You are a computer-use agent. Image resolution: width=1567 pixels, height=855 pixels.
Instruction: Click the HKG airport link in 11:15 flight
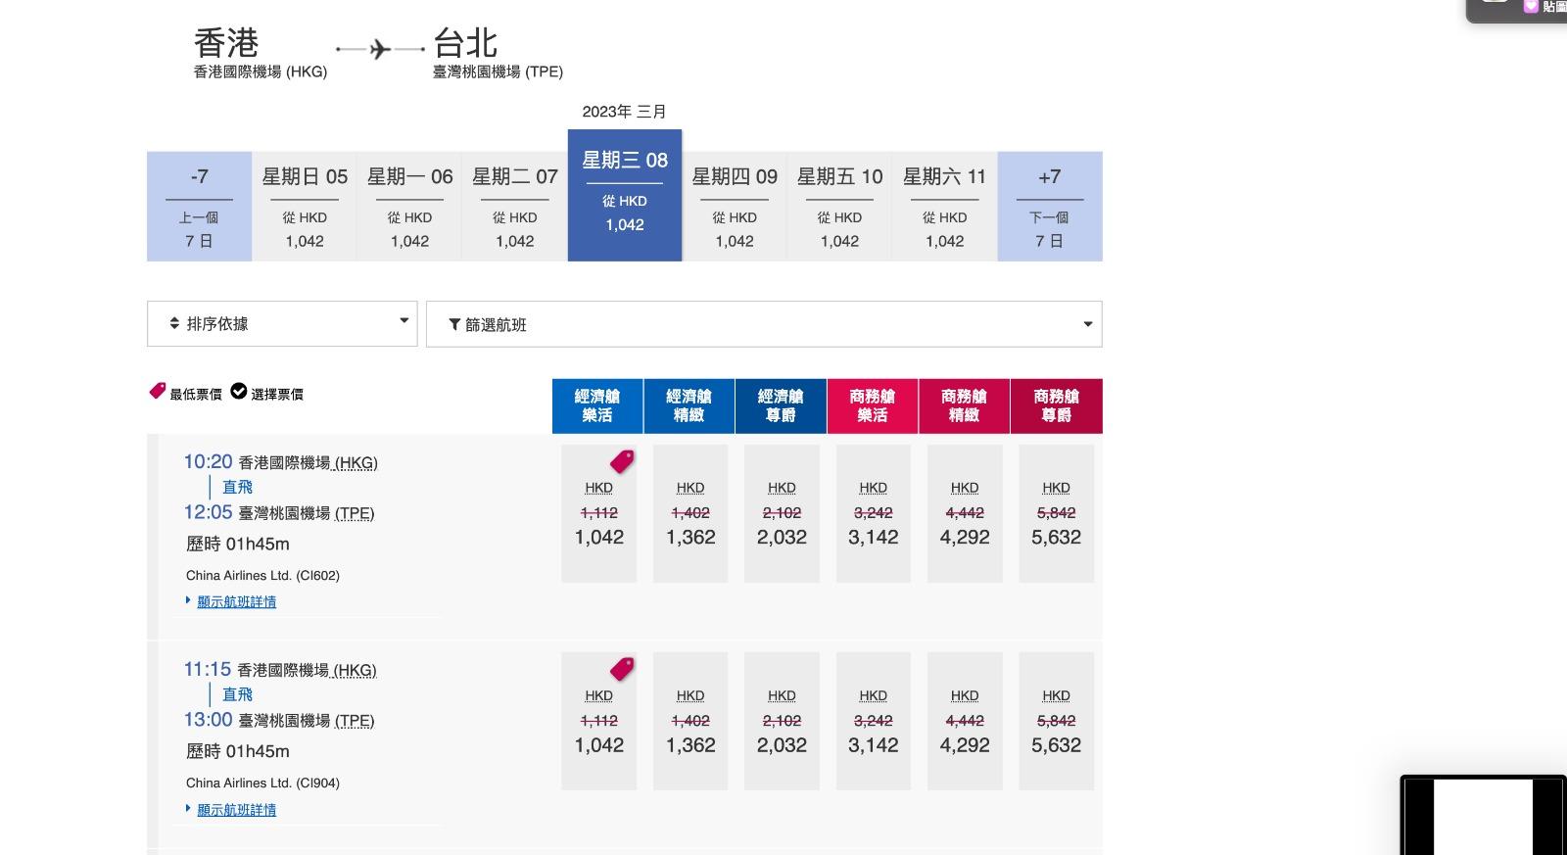point(355,670)
